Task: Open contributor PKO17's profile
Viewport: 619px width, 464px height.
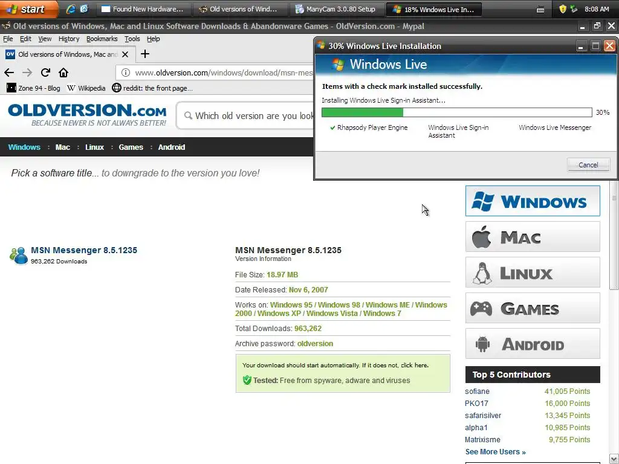Action: click(x=476, y=404)
